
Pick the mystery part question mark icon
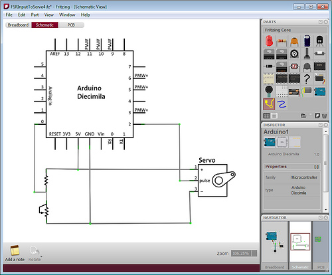(x=307, y=78)
